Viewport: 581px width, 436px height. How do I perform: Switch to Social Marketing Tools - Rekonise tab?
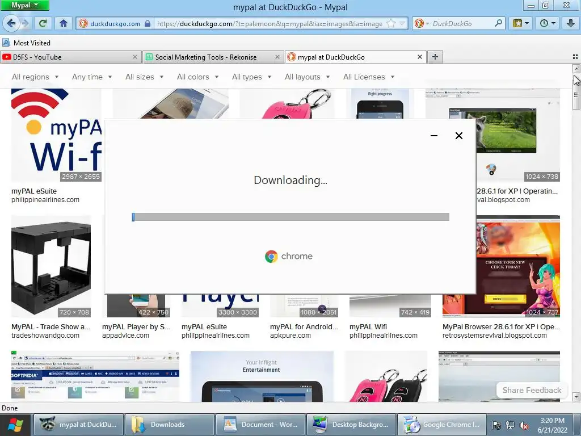click(213, 57)
